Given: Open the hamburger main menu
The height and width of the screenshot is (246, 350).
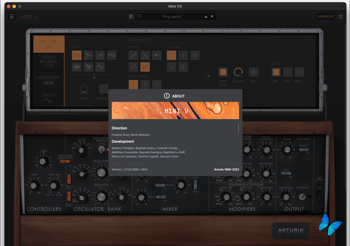Looking at the screenshot, I should click(x=12, y=17).
